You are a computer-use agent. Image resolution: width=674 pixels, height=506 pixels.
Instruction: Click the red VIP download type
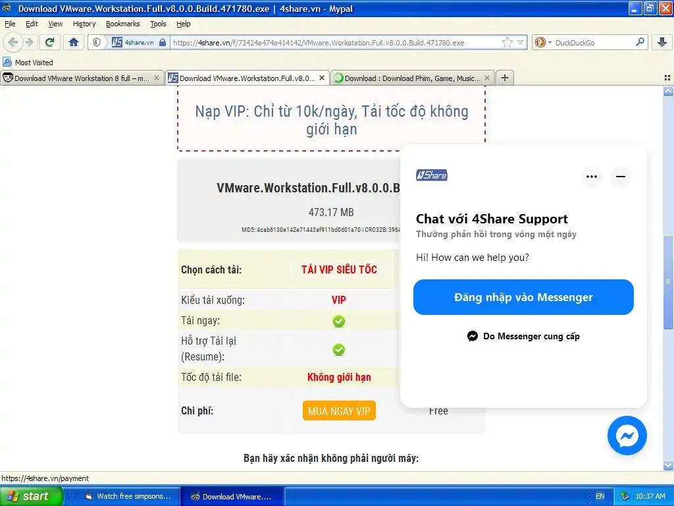click(339, 300)
